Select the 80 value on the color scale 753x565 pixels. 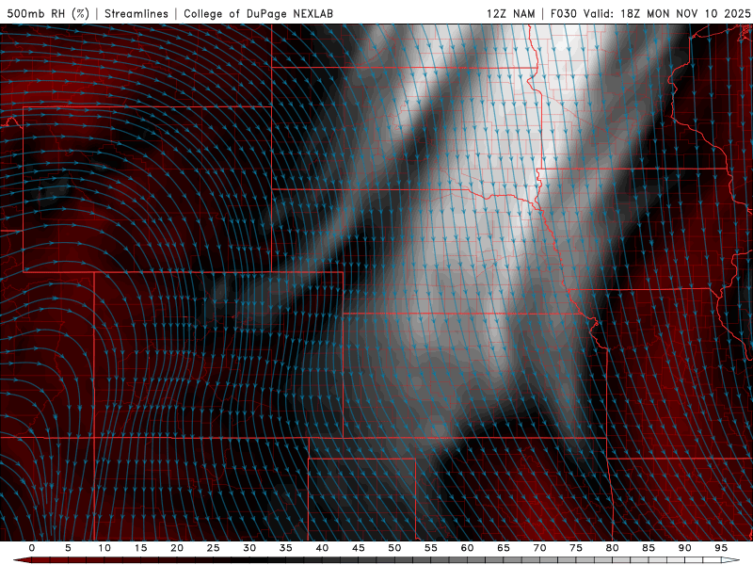[x=612, y=548]
